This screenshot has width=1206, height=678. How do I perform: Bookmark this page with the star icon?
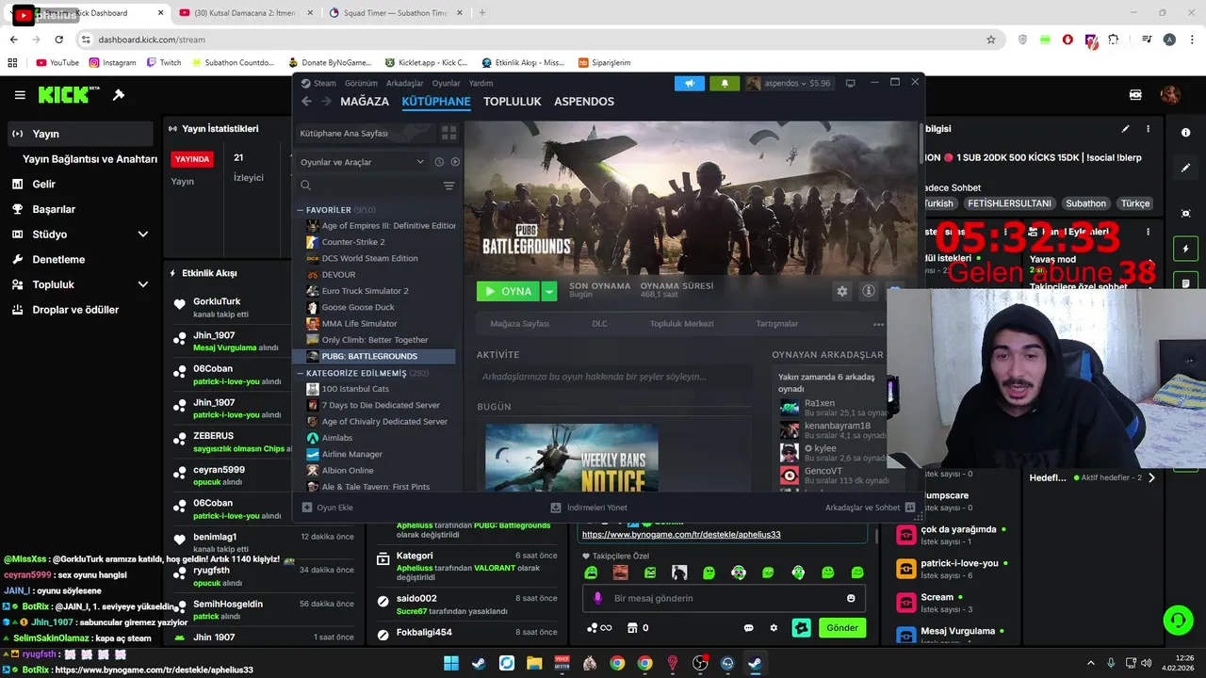990,40
